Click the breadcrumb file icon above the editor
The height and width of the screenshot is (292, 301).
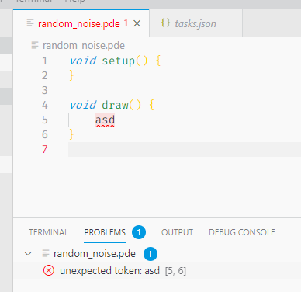(35, 45)
